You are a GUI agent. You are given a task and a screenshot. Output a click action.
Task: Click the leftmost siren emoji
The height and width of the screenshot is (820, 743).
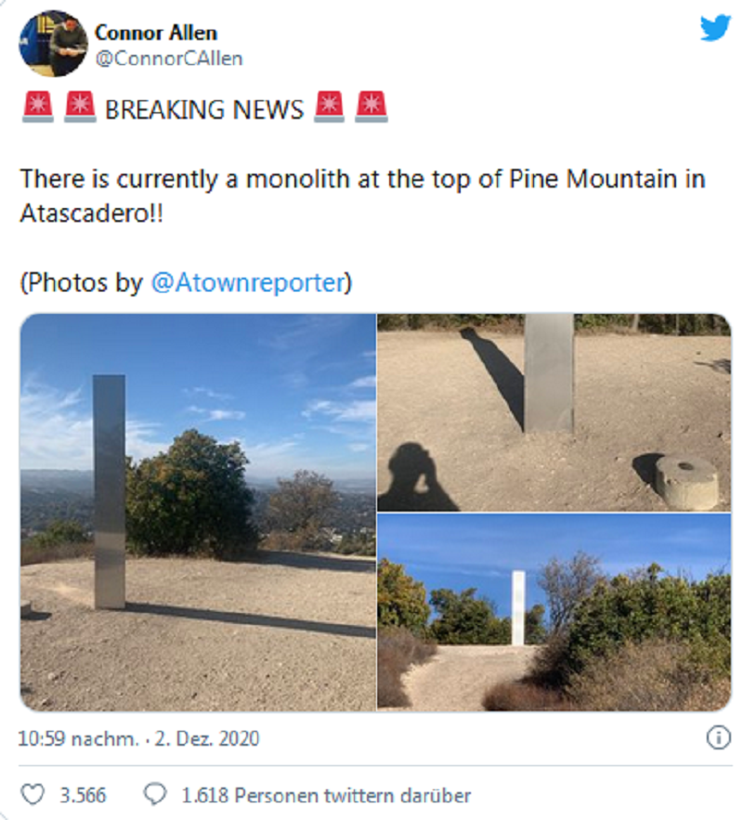pos(37,108)
